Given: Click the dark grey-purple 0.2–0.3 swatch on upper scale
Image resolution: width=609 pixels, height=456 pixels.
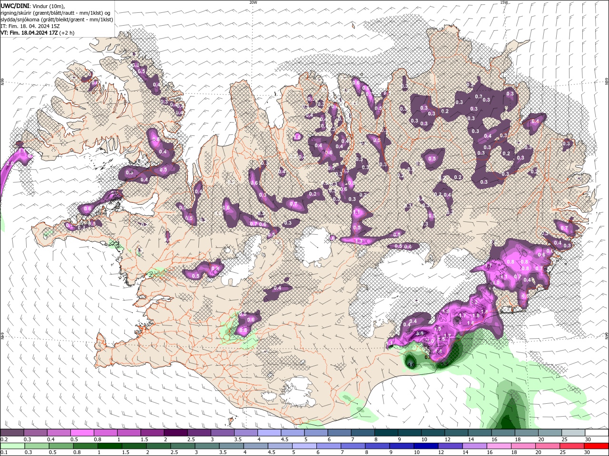Looking at the screenshot, I should click(x=12, y=433).
